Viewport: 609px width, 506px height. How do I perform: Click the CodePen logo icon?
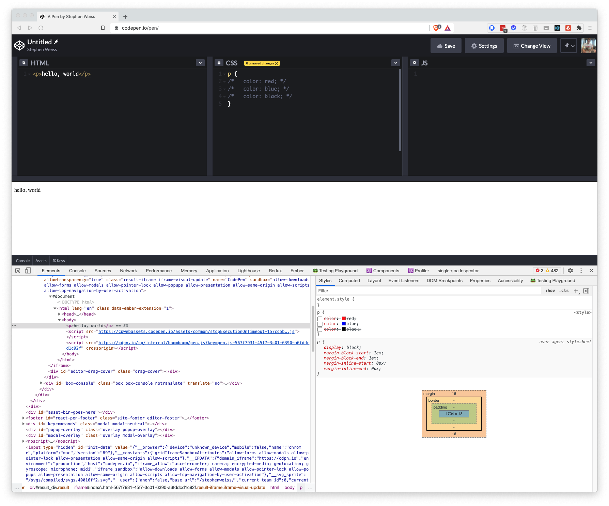(19, 45)
